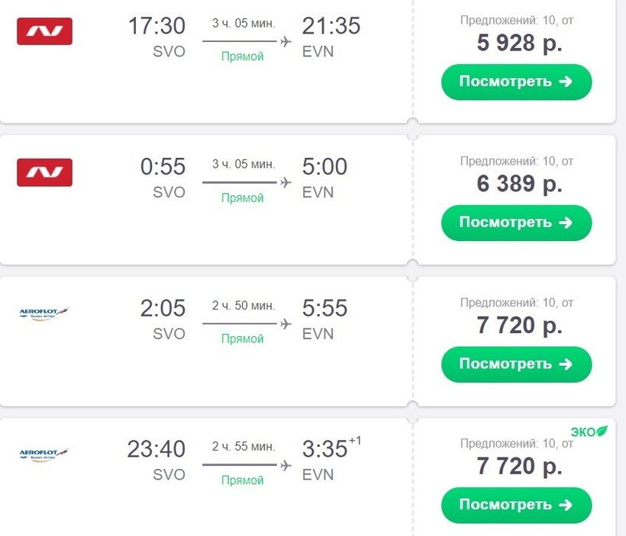Select the 17:30 departure time
Viewport: 626px width, 536px height.
(x=156, y=27)
